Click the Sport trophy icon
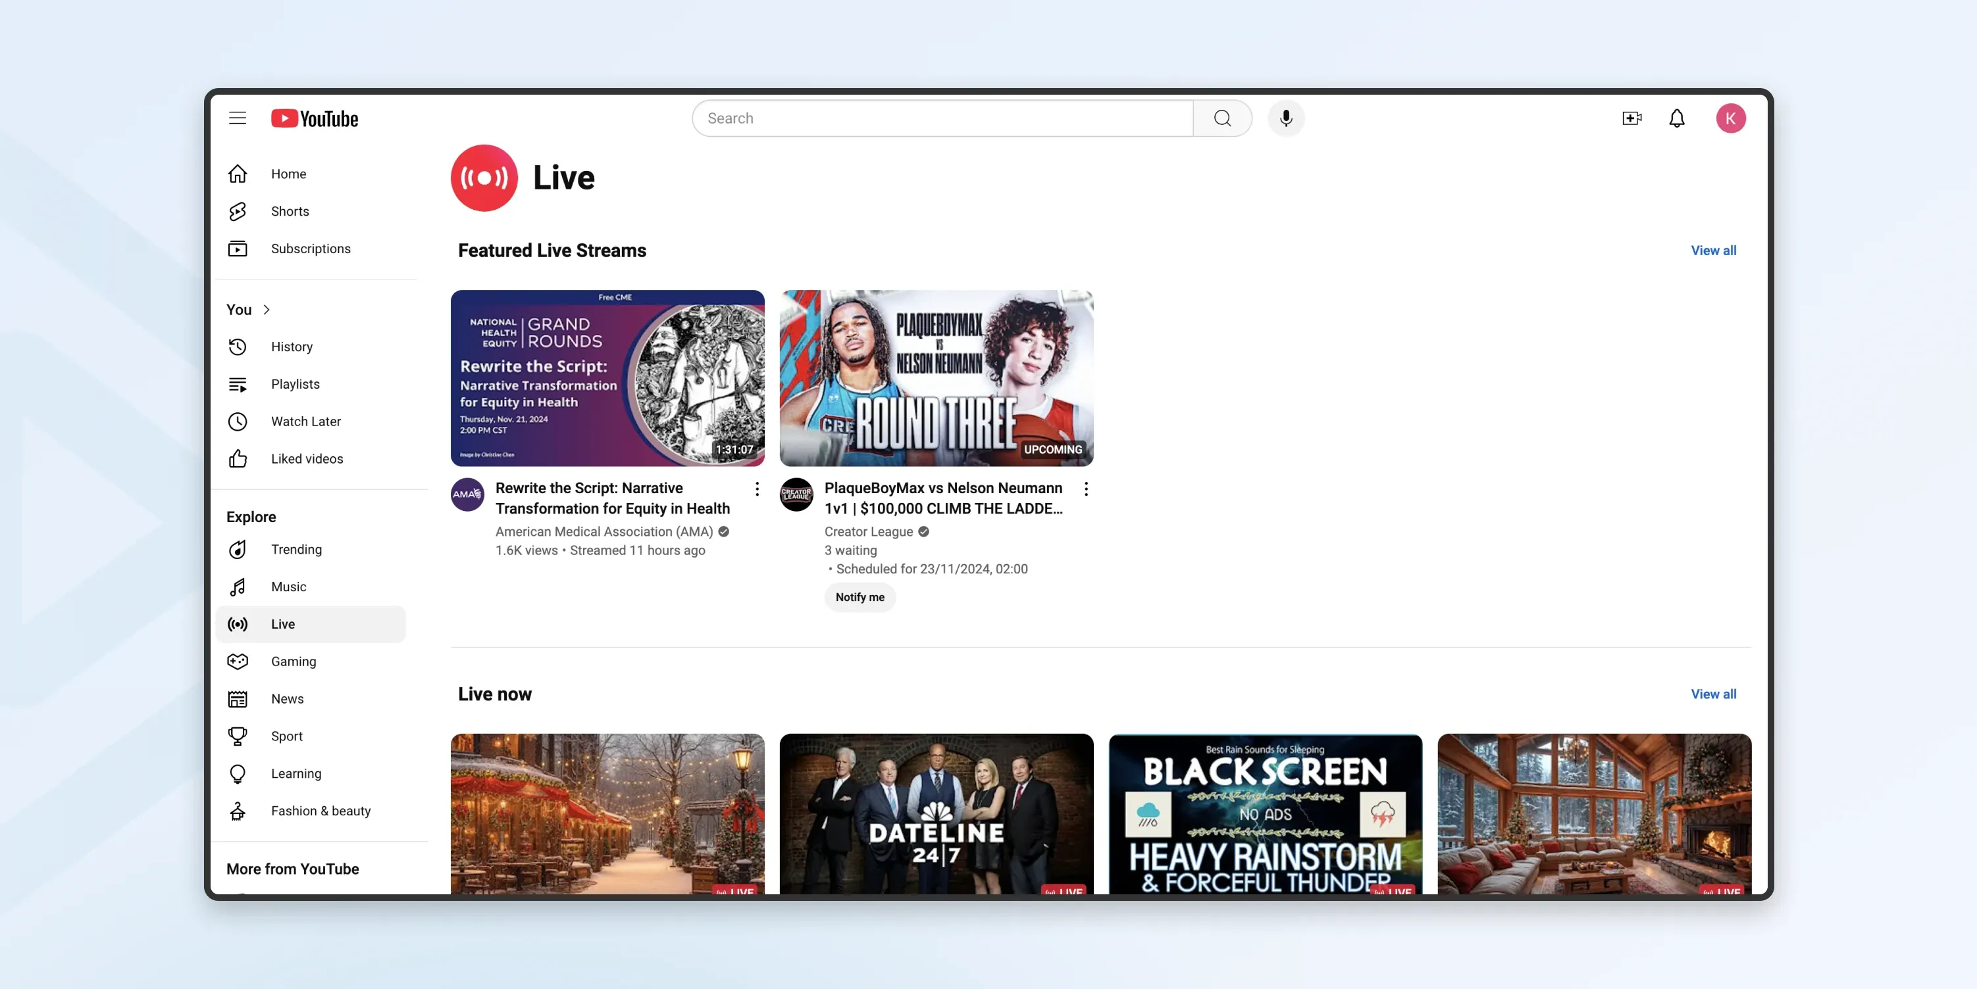The width and height of the screenshot is (1977, 989). [237, 736]
